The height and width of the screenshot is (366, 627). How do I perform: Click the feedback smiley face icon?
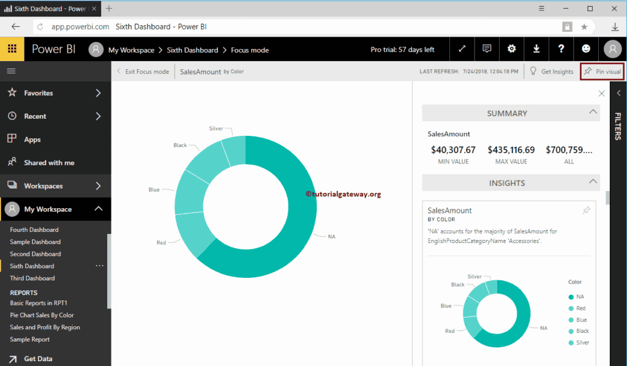(x=586, y=50)
